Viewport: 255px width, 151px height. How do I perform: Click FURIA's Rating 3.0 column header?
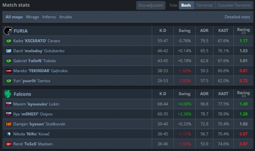tap(243, 31)
